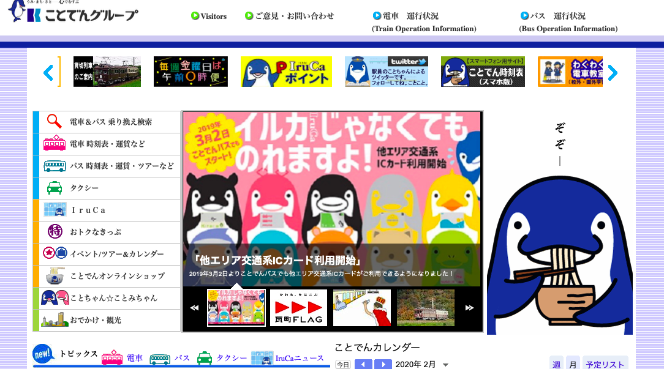Click the ことでんカレンダー heading
The width and height of the screenshot is (664, 369).
click(x=377, y=348)
